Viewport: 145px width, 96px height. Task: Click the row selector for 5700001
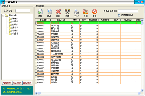click(x=36, y=31)
